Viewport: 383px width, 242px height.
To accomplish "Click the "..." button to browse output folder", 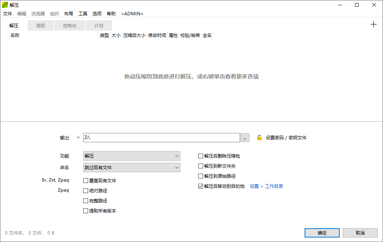I will pyautogui.click(x=245, y=137).
